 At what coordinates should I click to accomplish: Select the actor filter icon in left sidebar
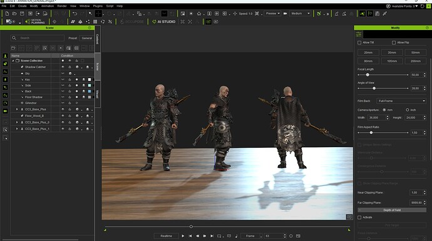pyautogui.click(x=5, y=56)
